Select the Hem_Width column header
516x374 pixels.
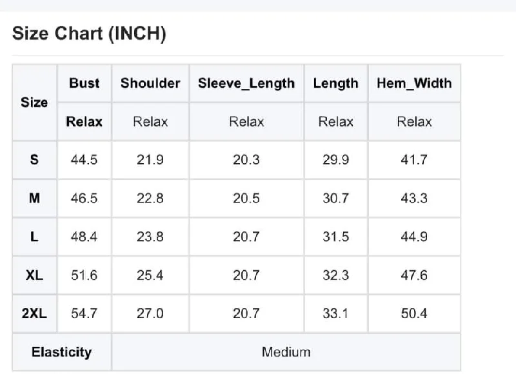pos(414,83)
